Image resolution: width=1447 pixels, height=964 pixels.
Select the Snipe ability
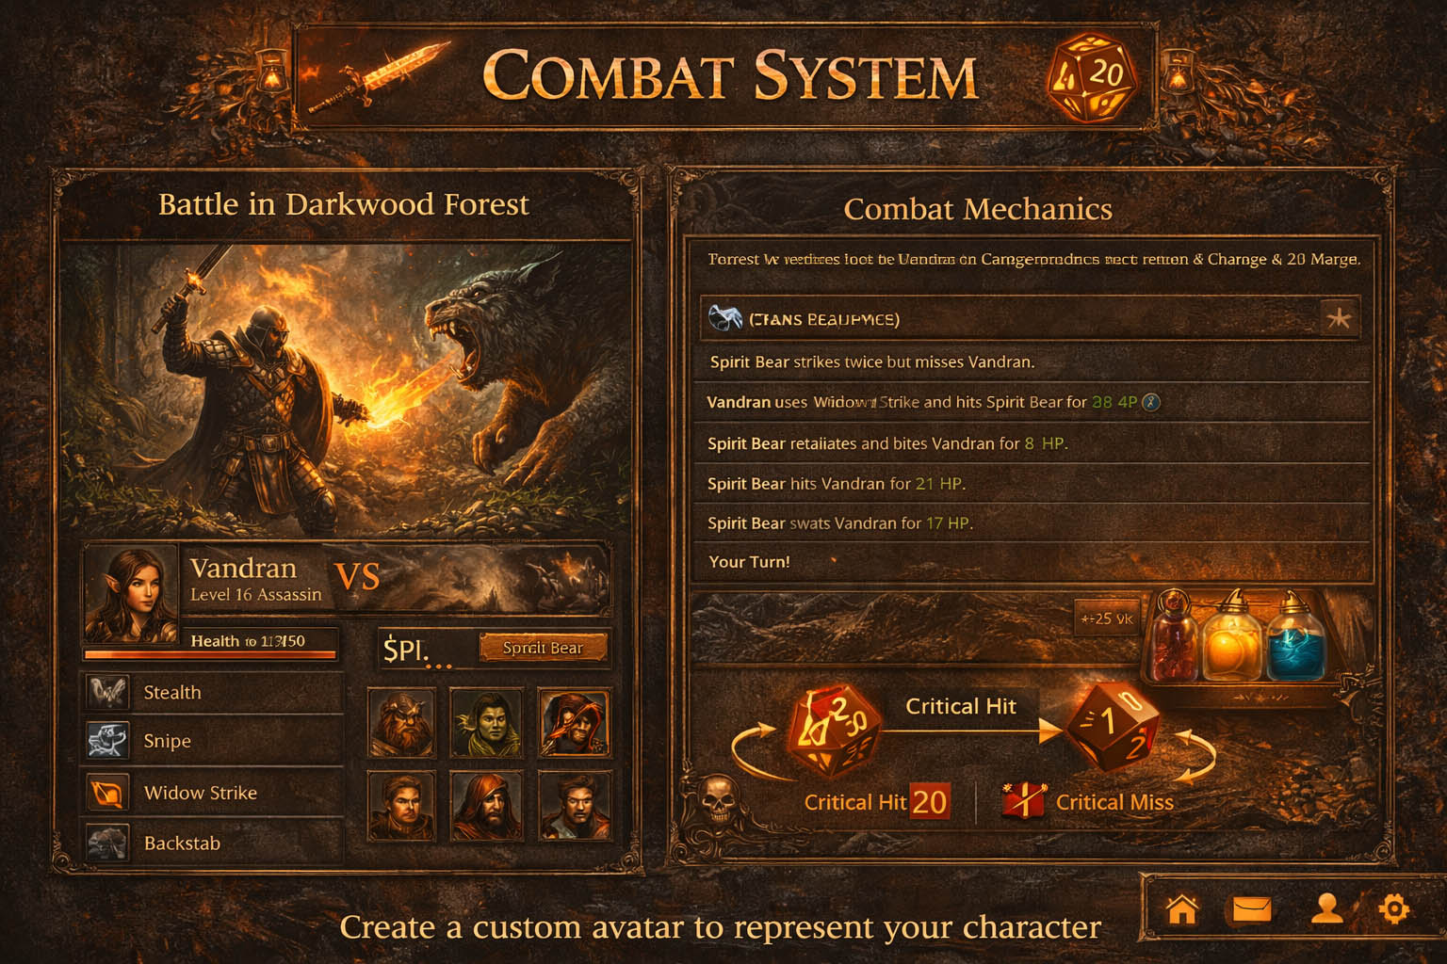point(214,741)
